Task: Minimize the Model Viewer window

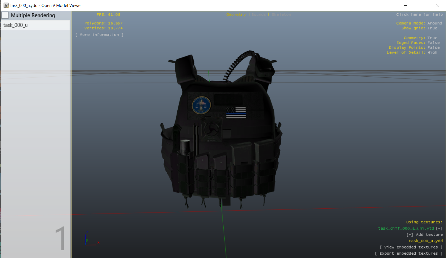Action: (x=405, y=6)
